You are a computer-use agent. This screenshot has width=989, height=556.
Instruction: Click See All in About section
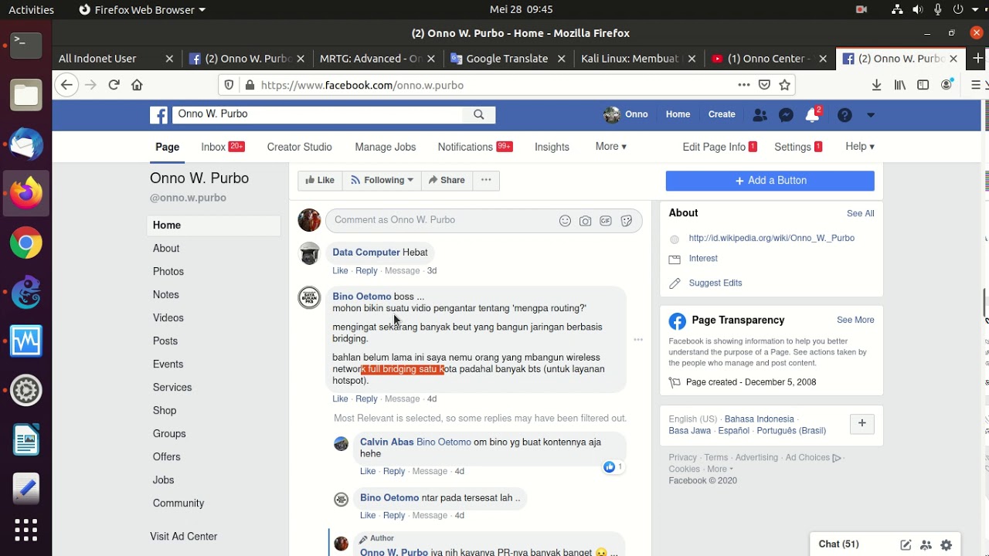(860, 214)
